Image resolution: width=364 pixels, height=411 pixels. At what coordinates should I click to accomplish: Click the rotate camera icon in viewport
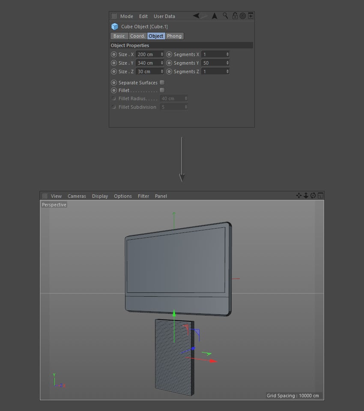point(313,195)
